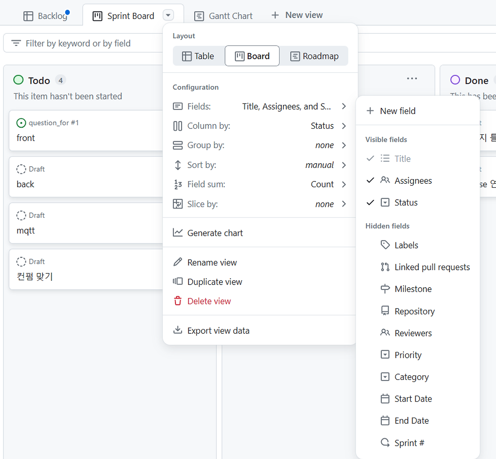This screenshot has width=496, height=459.
Task: Click the Todo column status circle
Action: pyautogui.click(x=18, y=80)
